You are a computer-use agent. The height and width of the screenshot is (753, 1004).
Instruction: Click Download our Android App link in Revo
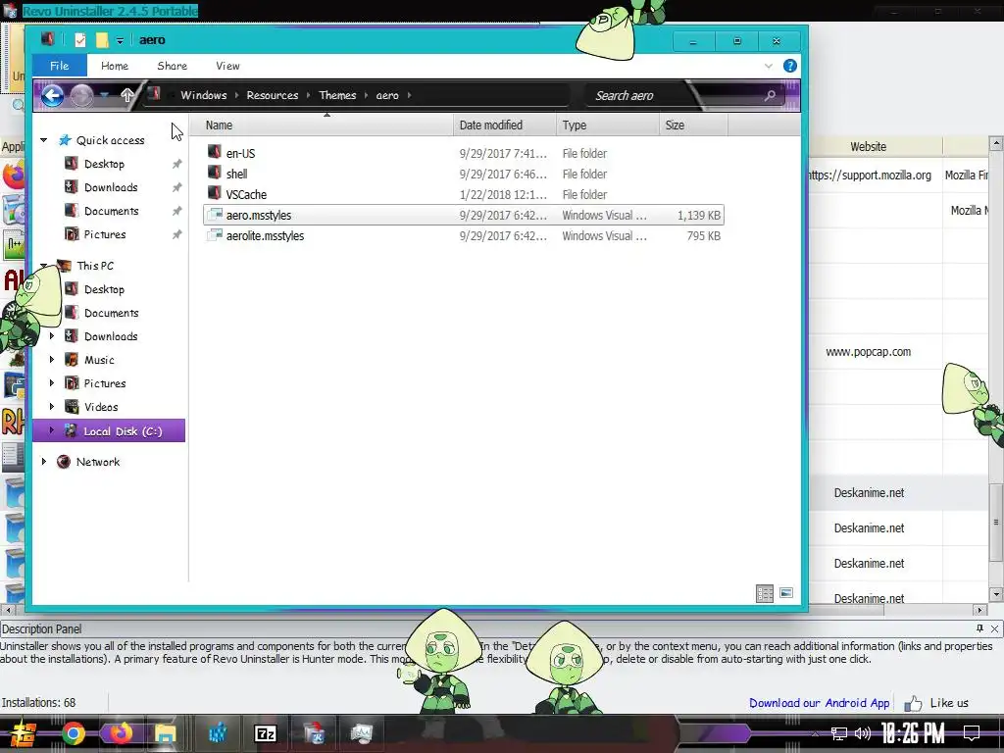(x=819, y=703)
